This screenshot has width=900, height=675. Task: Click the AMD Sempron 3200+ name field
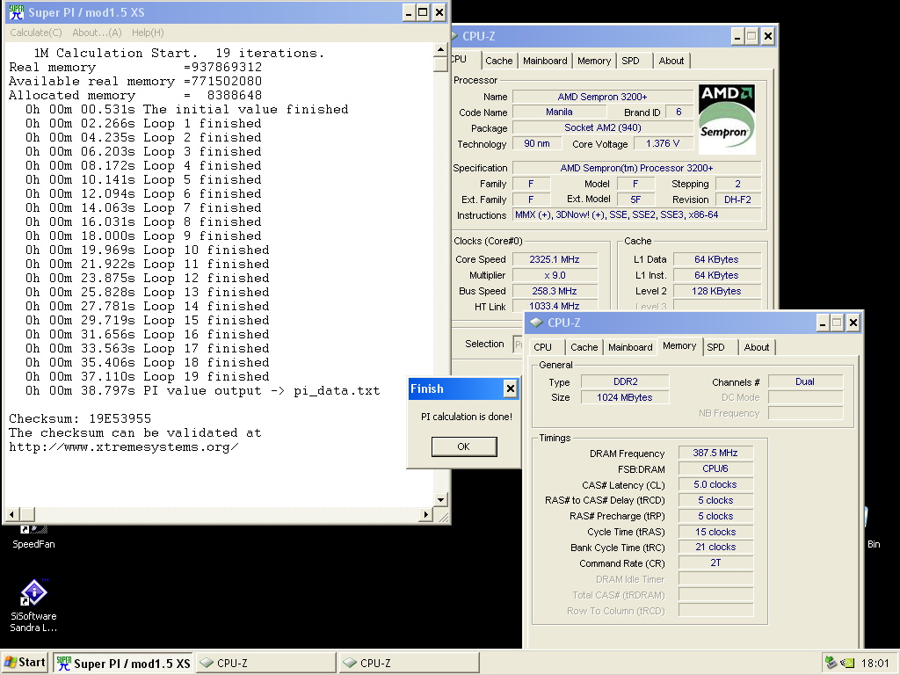602,97
